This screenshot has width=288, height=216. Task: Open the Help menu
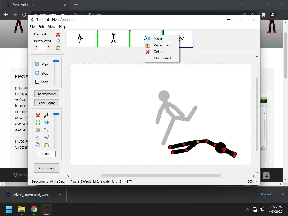point(62,27)
